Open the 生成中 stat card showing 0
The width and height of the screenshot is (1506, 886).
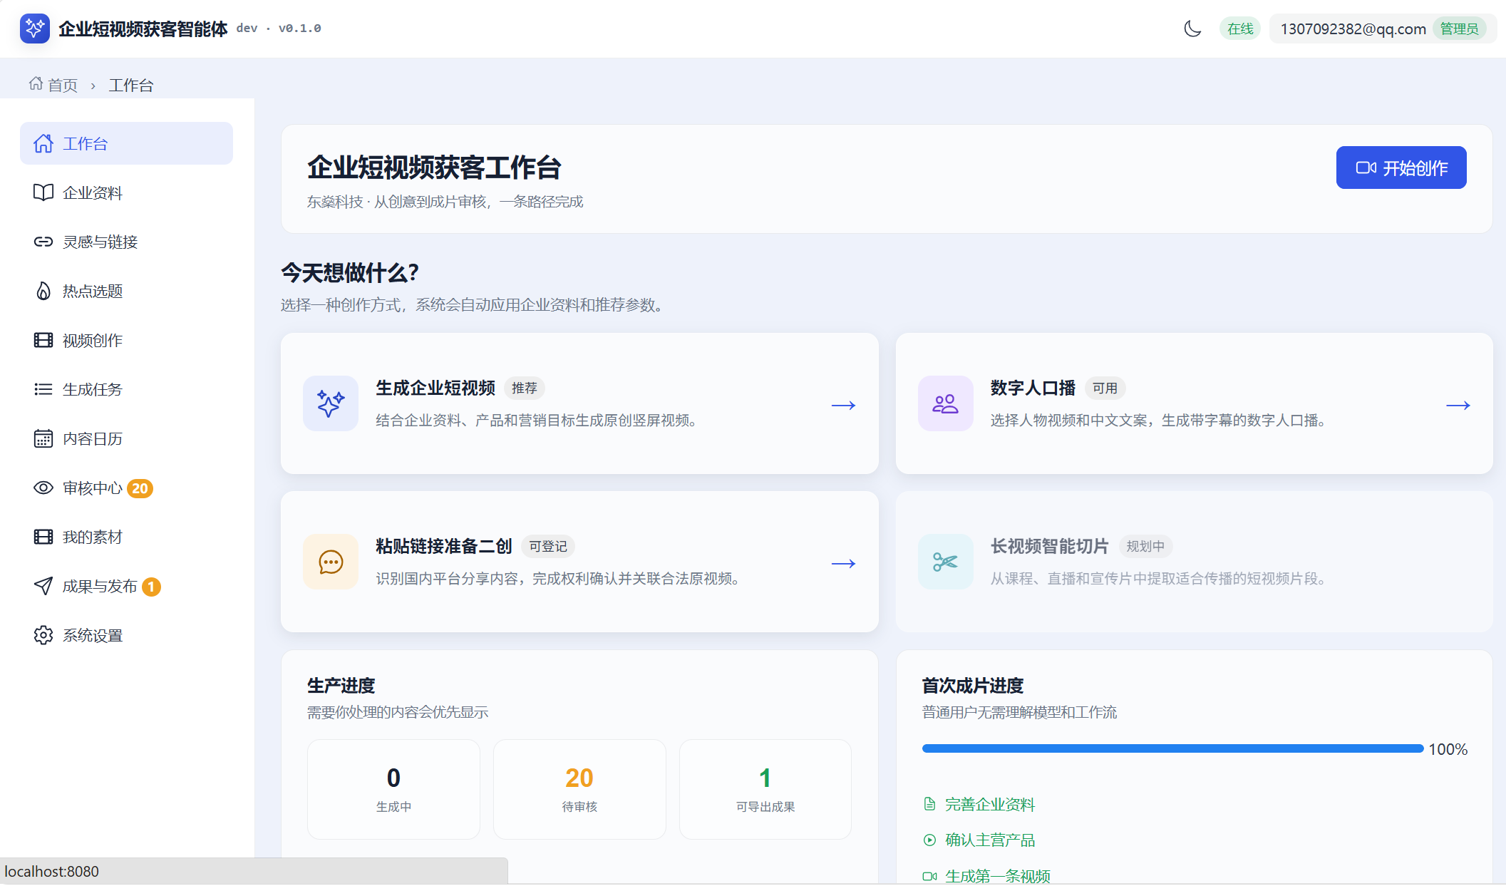point(393,789)
